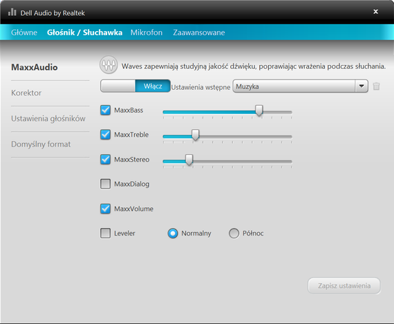Image resolution: width=394 pixels, height=324 pixels.
Task: Switch to the Mikrofon tab
Action: pos(147,32)
